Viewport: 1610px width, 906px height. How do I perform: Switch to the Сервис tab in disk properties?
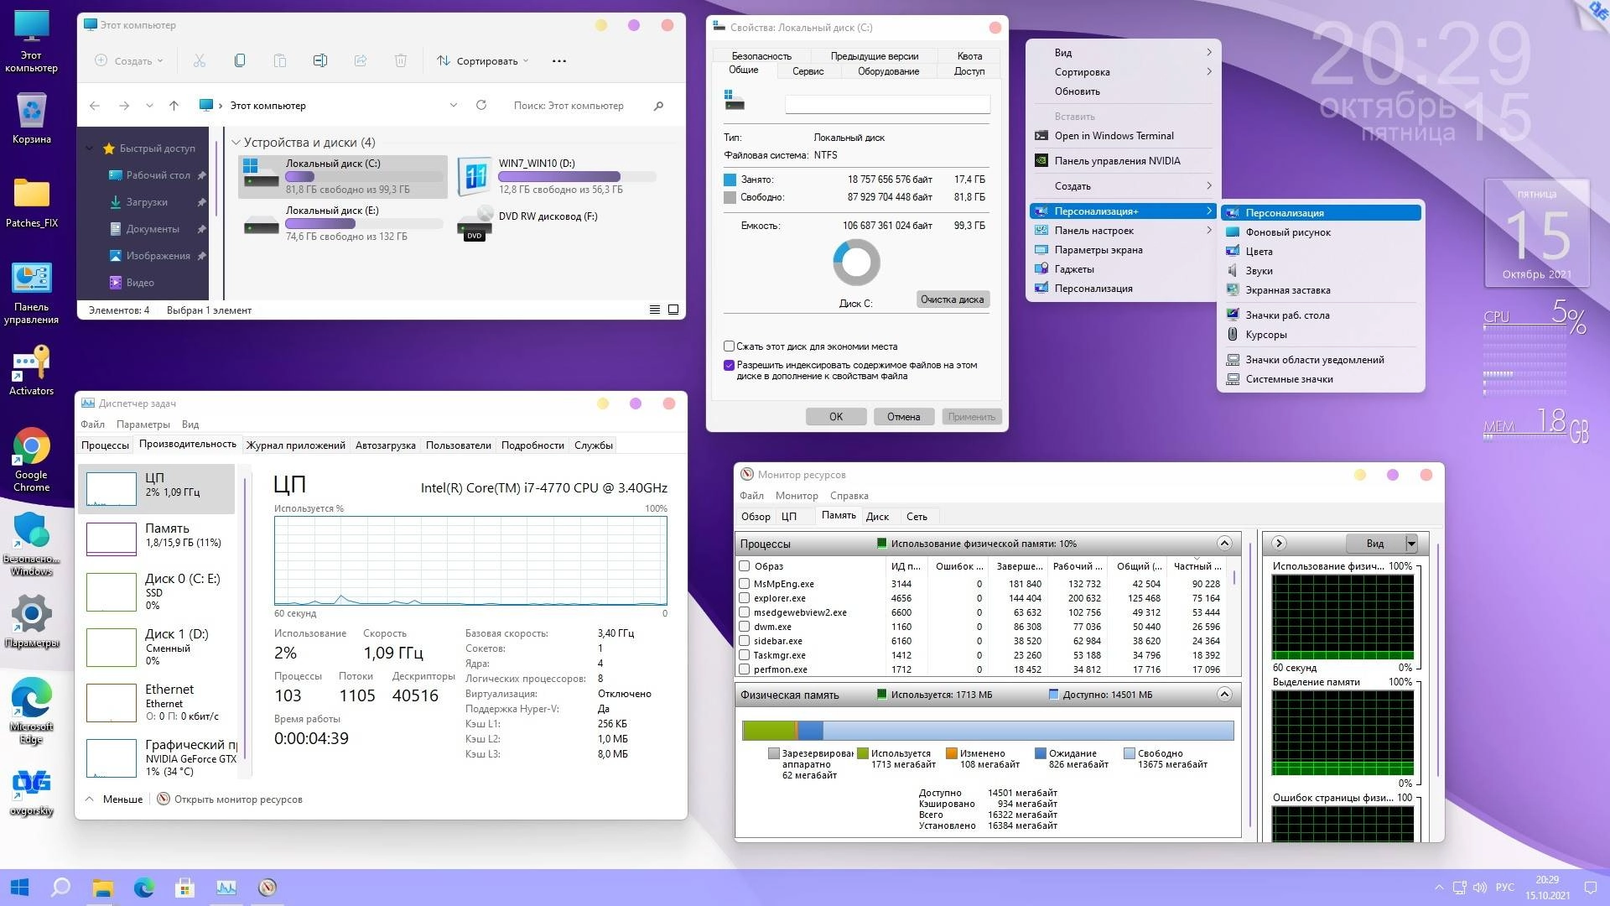[807, 71]
